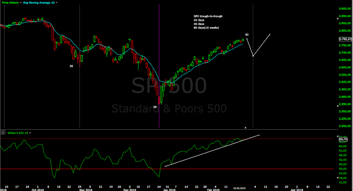
Task: Open the Exp Moving Average 10 dropdown
Action: tap(56, 3)
